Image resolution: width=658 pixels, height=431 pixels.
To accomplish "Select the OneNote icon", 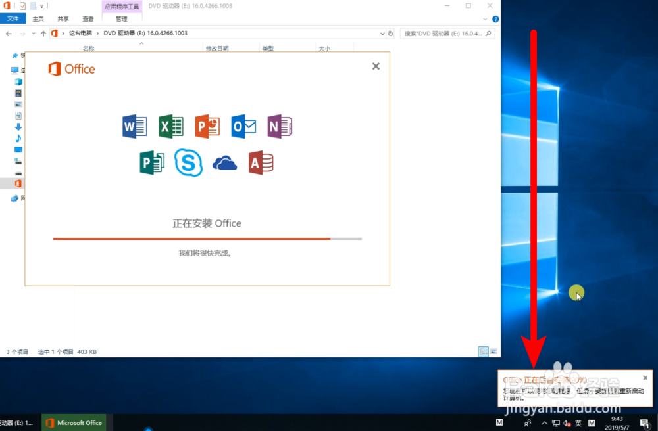I will 280,126.
